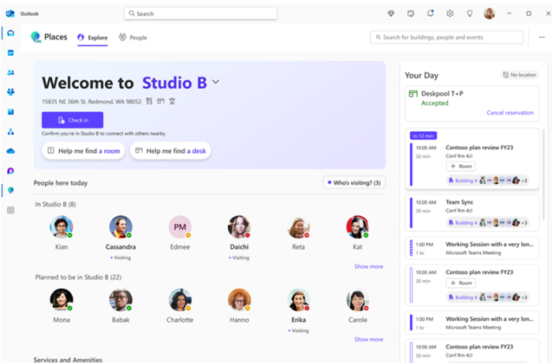Image resolution: width=552 pixels, height=363 pixels.
Task: Click the Outlook Search box
Action: pyautogui.click(x=200, y=13)
